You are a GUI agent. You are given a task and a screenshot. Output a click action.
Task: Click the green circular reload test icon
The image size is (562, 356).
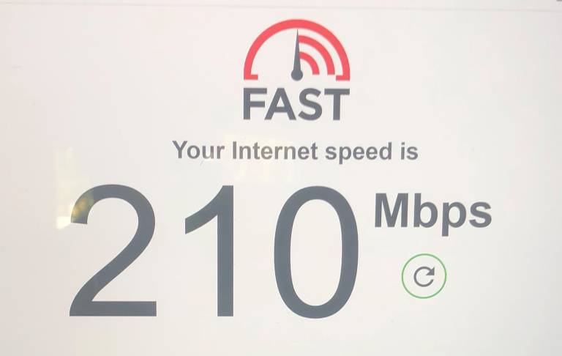point(424,275)
